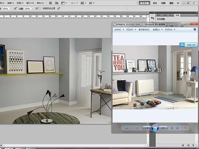Open the view extras dropdown

pos(64,3)
